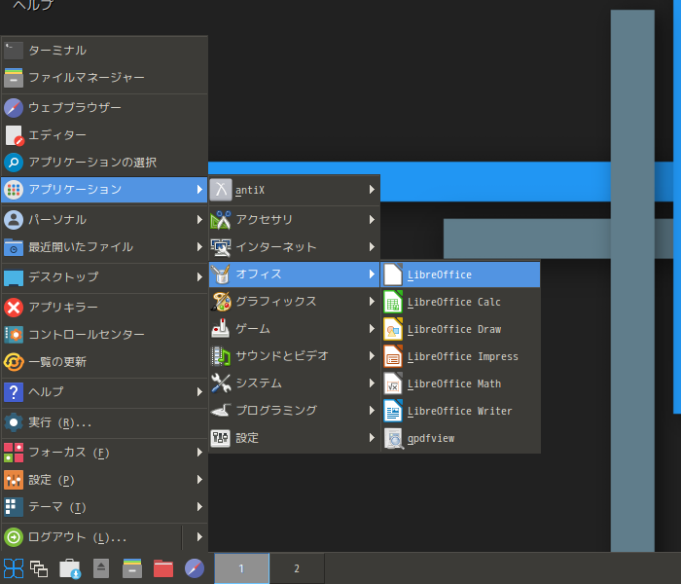Click the qpdfview magnifier icon
Image resolution: width=681 pixels, height=584 pixels.
(393, 438)
